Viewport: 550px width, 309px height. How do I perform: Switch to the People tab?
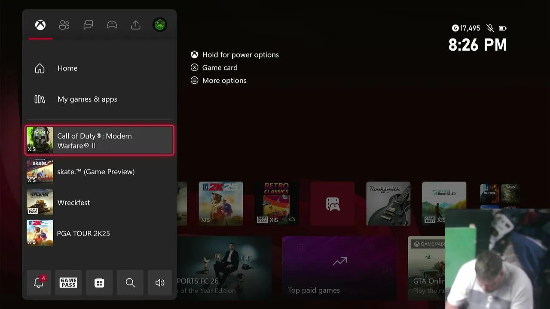tap(64, 25)
